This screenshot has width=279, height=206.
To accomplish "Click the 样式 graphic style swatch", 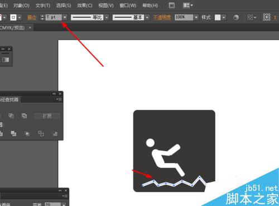I will (218, 17).
